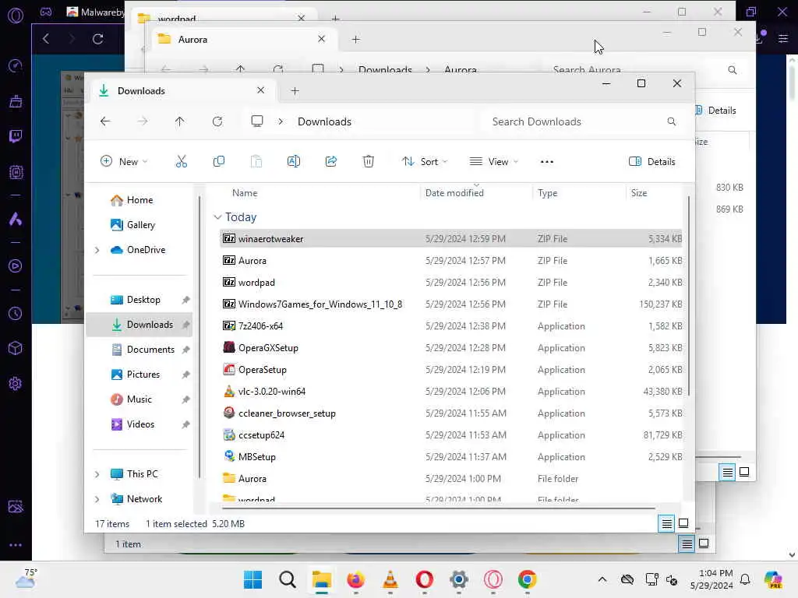Sort by the Size column header
This screenshot has width=798, height=598.
coord(639,193)
